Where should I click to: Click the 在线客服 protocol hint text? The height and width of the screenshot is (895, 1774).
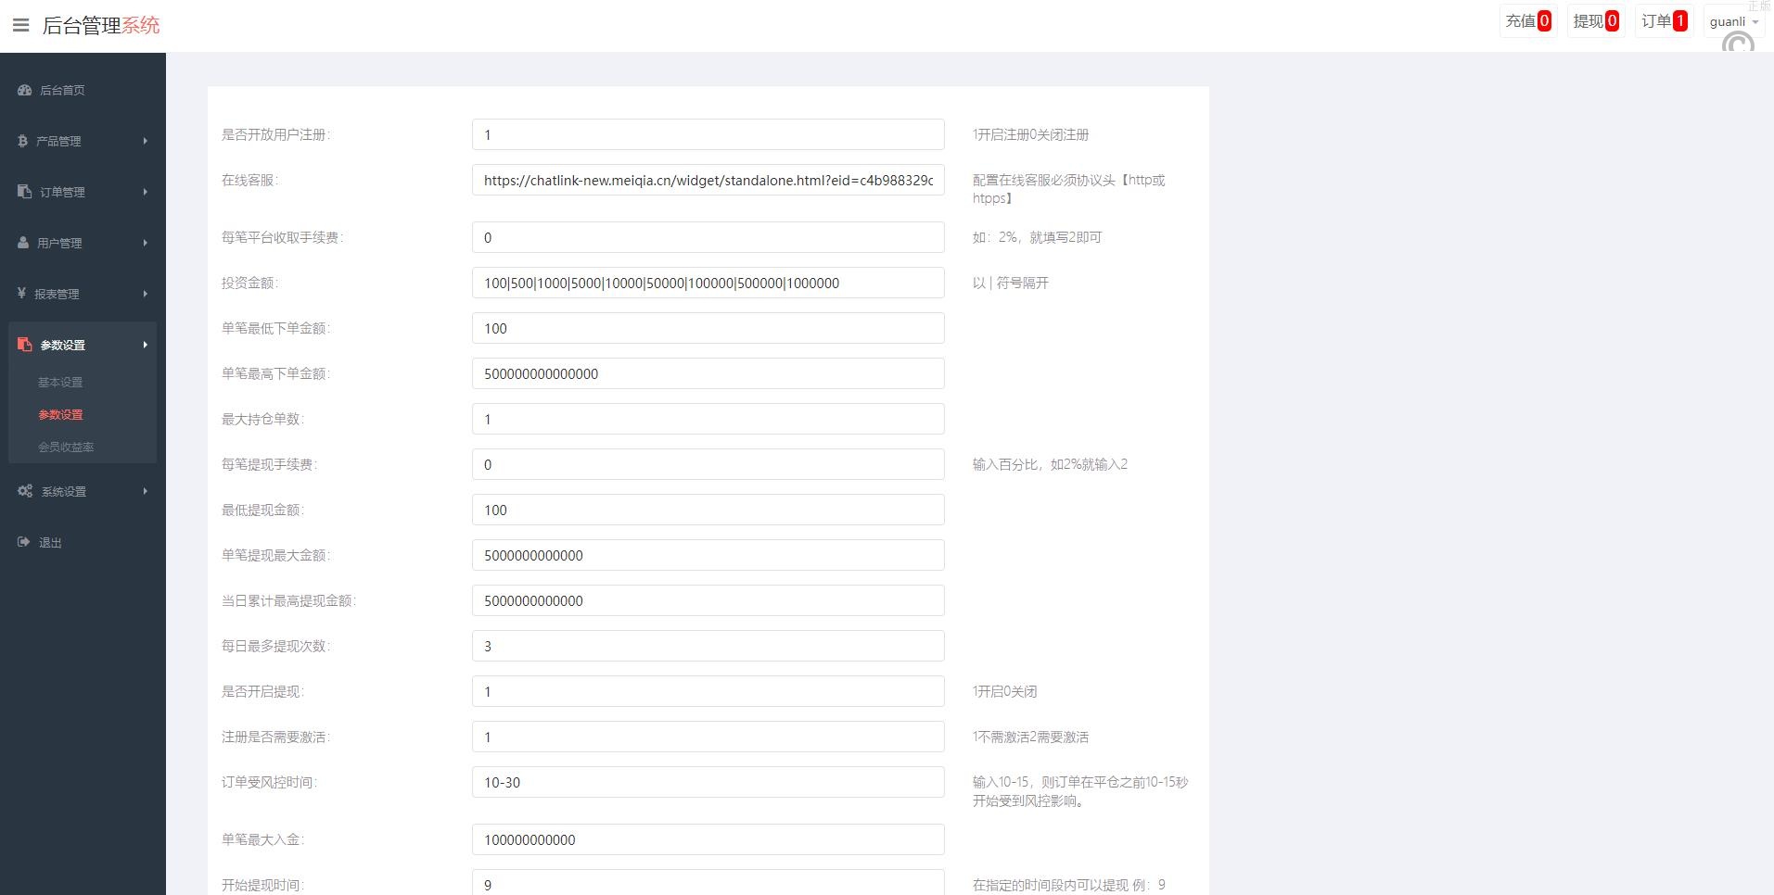coord(1068,189)
